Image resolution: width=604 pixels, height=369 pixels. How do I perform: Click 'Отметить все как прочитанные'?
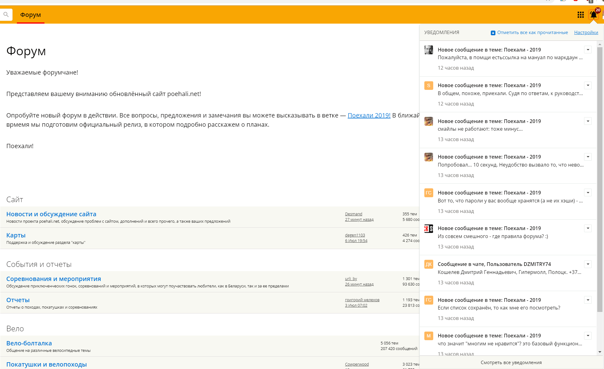click(532, 33)
